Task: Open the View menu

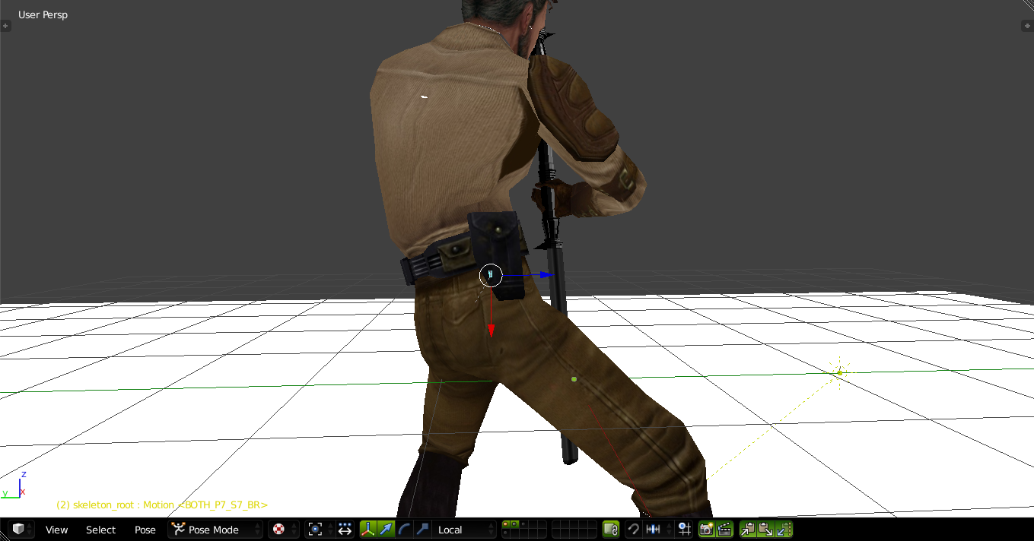Action: (x=56, y=530)
